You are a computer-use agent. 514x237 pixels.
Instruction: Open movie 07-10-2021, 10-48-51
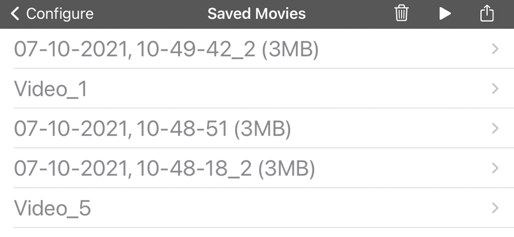click(x=257, y=128)
